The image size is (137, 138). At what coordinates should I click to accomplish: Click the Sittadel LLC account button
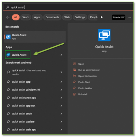click(x=118, y=17)
